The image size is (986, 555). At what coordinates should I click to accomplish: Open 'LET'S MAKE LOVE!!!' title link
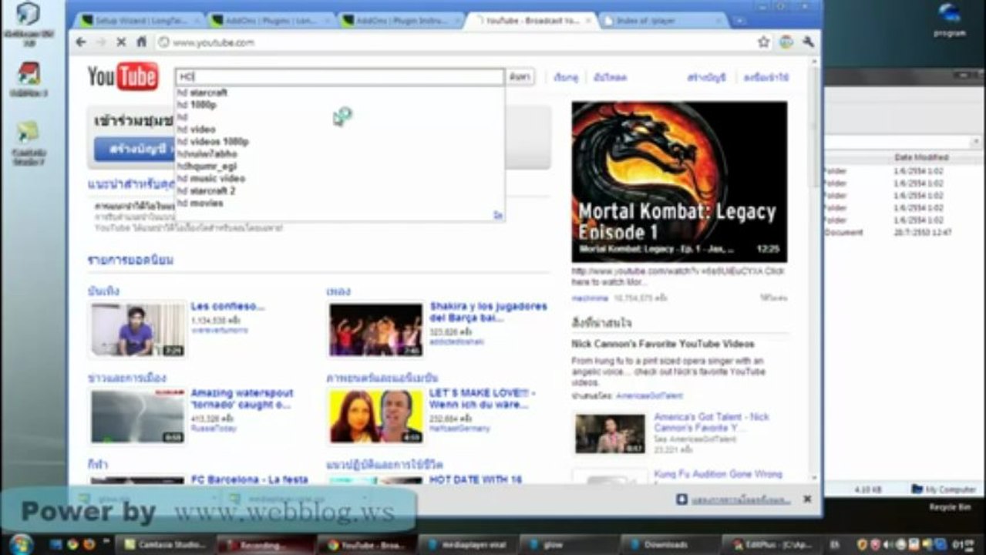point(483,399)
